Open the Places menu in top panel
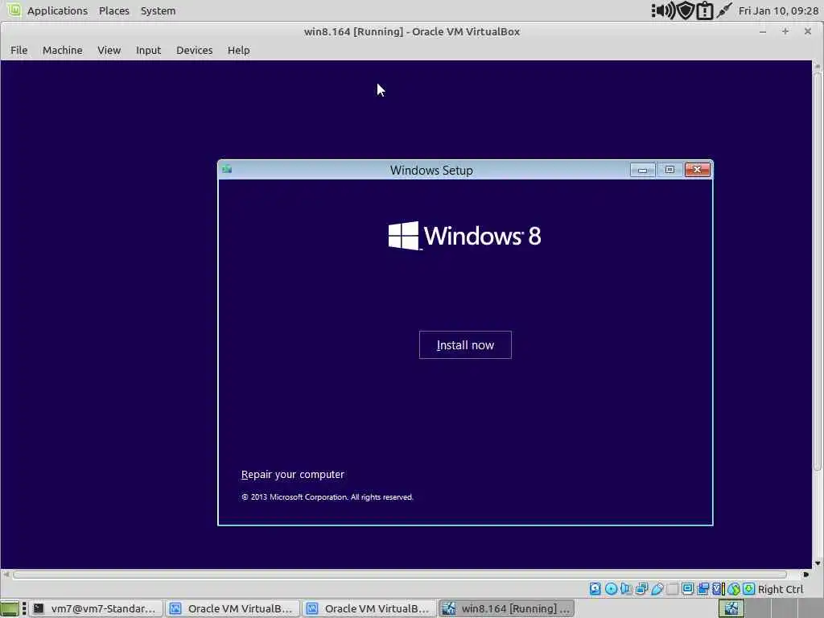 tap(114, 10)
